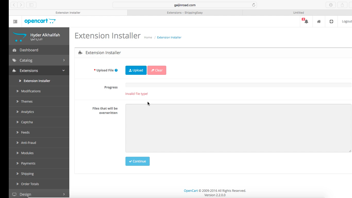Click the Version 2.2.0.0 footer text
Image resolution: width=352 pixels, height=198 pixels.
[215, 195]
